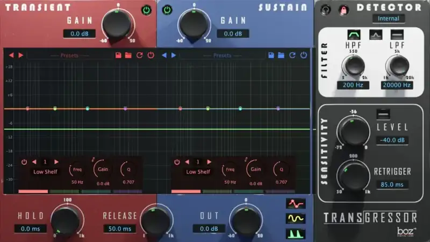Click the Out knob
The width and height of the screenshot is (430, 242).
pos(246,221)
